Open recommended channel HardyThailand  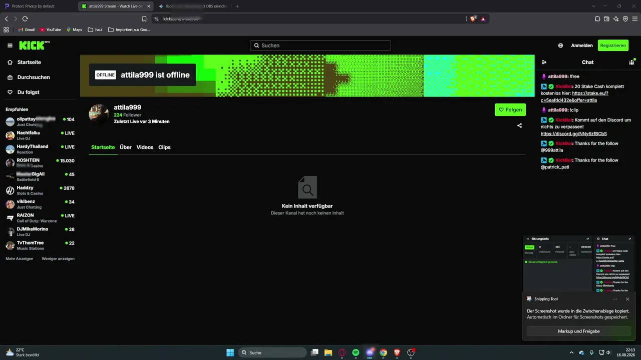click(40, 149)
